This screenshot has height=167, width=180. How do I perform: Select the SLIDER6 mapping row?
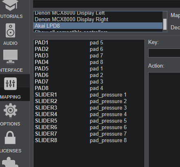pos(89,127)
